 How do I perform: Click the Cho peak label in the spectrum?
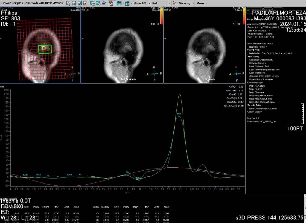click(69, 175)
